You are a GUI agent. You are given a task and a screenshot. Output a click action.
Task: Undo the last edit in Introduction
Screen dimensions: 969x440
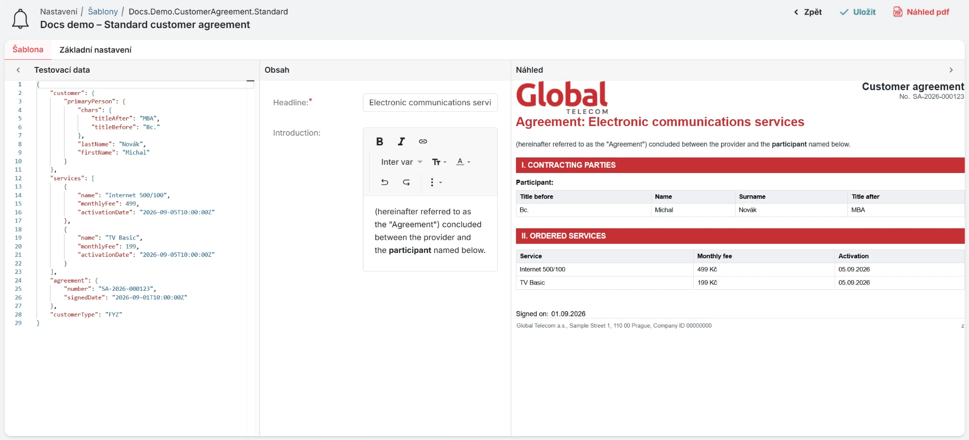[x=385, y=182]
